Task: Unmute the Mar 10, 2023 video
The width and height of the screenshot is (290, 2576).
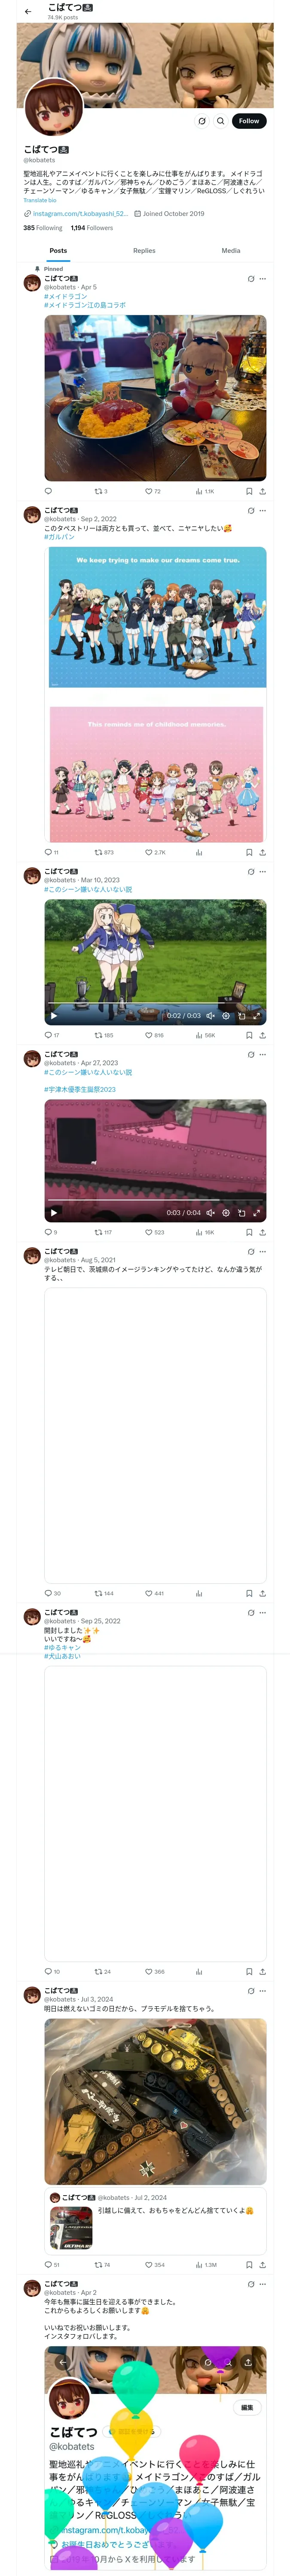Action: [210, 1015]
